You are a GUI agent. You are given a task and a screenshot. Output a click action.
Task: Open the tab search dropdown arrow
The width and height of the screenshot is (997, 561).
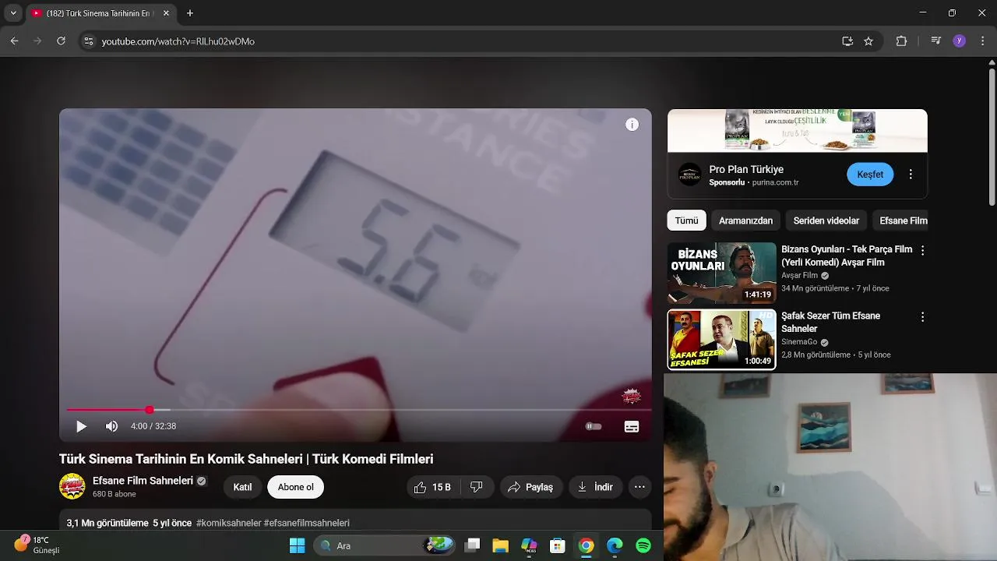tap(13, 13)
